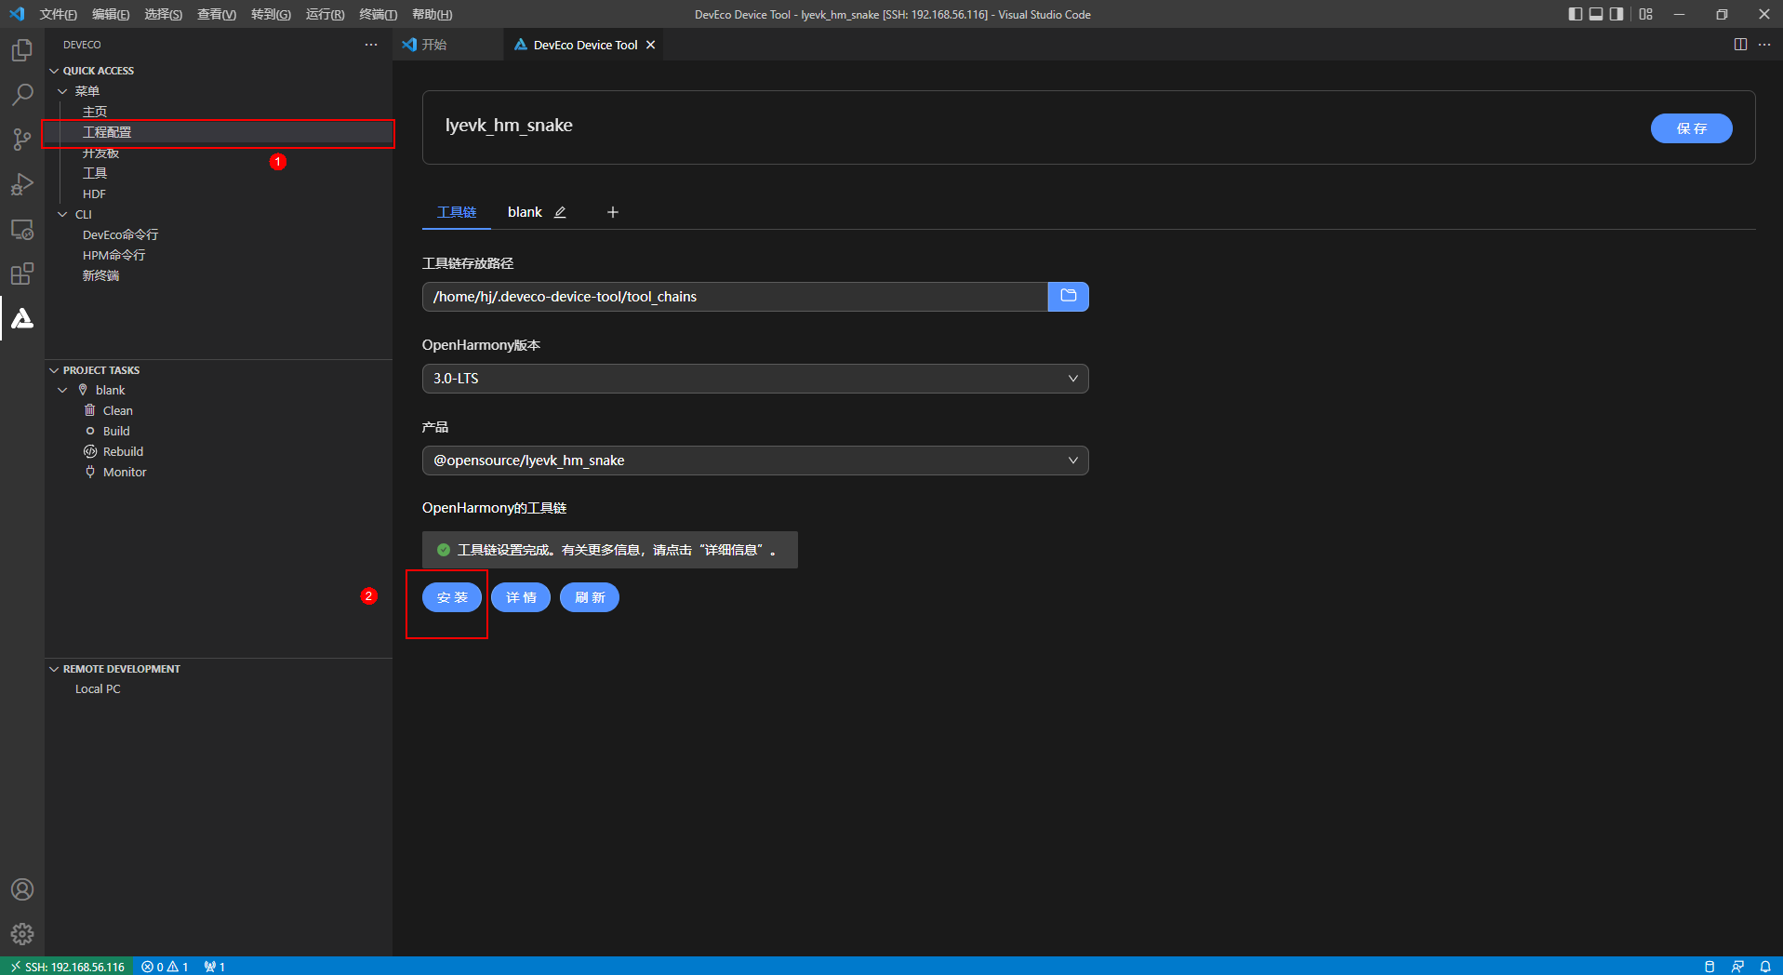Open editor More Actions ellipsis
The image size is (1783, 975).
(x=1764, y=45)
